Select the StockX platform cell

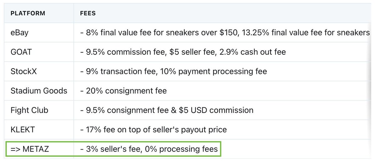click(39, 71)
